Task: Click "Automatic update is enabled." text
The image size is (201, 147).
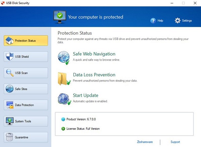Action: pos(90,101)
